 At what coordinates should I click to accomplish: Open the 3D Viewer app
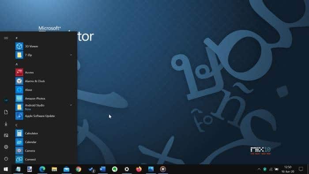click(44, 46)
